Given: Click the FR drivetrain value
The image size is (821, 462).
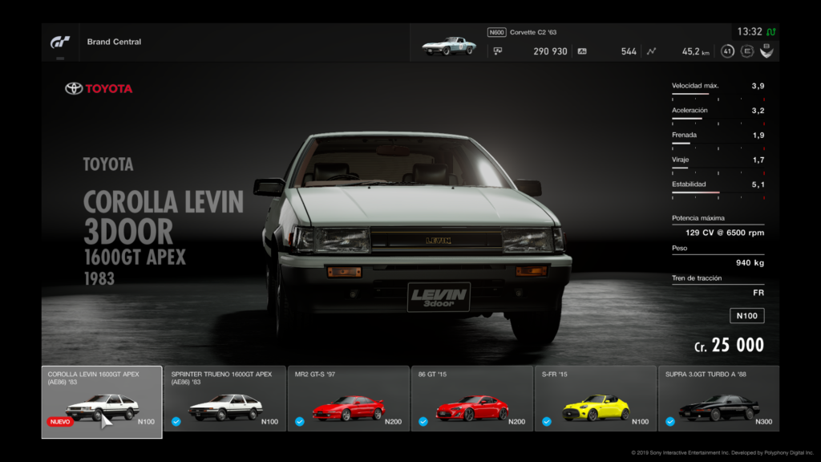Looking at the screenshot, I should [758, 293].
